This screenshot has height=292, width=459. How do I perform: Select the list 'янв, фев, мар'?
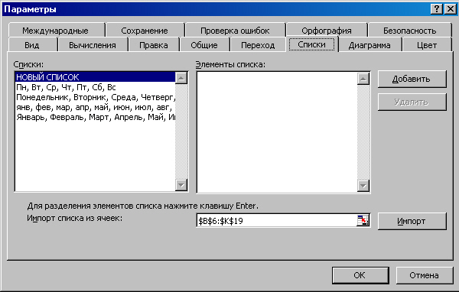(95, 107)
